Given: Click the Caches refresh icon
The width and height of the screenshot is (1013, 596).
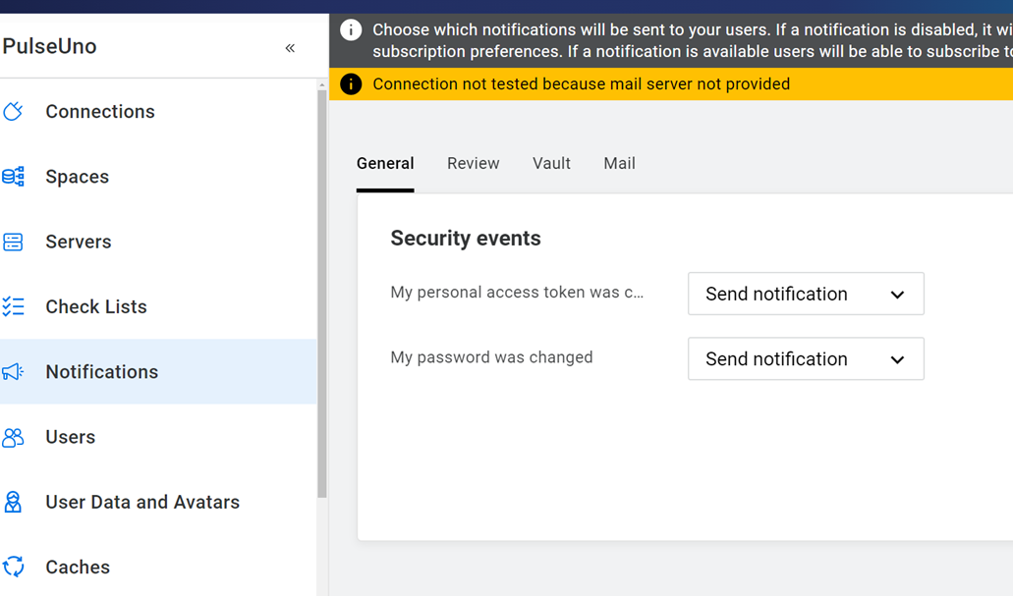Looking at the screenshot, I should click(x=13, y=567).
